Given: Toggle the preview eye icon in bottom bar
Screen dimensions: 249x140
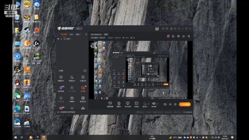Looking at the screenshot, I should [170, 104].
